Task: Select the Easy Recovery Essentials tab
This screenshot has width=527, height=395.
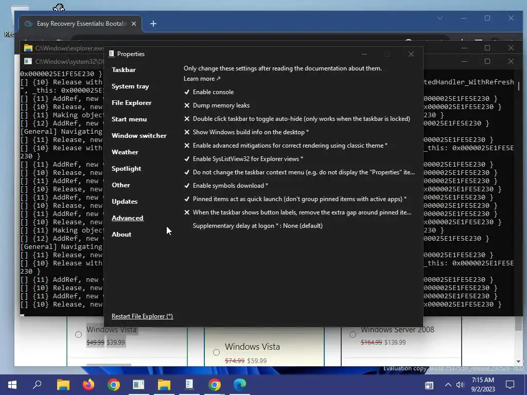Action: 81,24
